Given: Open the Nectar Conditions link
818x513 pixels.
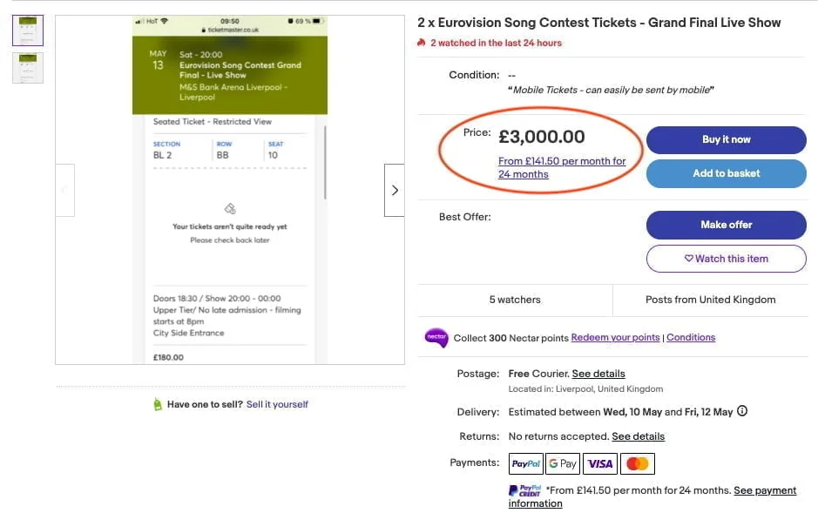Looking at the screenshot, I should [691, 337].
